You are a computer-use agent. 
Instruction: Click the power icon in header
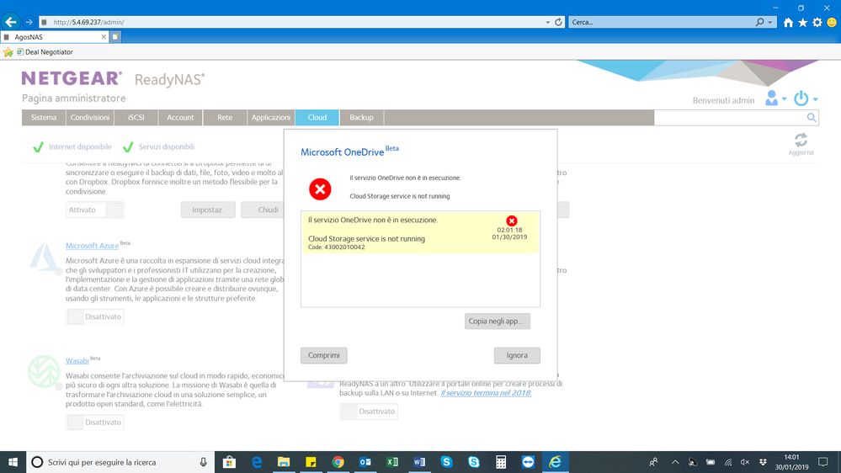tap(801, 98)
